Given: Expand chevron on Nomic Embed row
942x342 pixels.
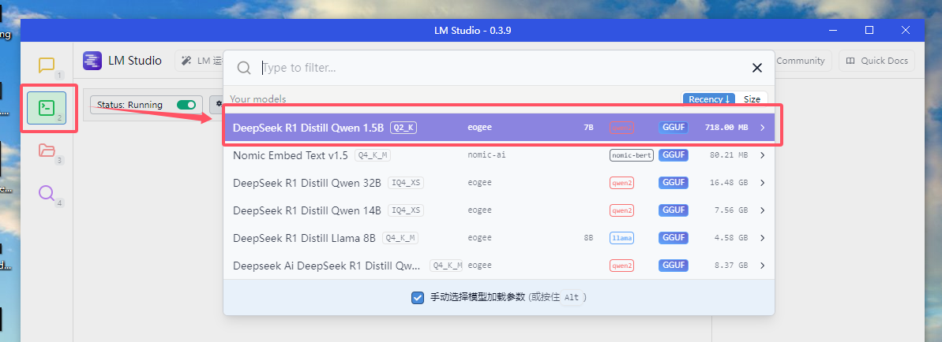Looking at the screenshot, I should tap(763, 155).
